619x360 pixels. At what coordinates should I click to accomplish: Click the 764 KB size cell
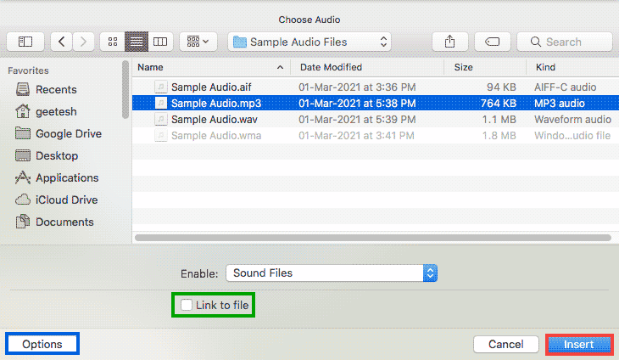[x=499, y=103]
